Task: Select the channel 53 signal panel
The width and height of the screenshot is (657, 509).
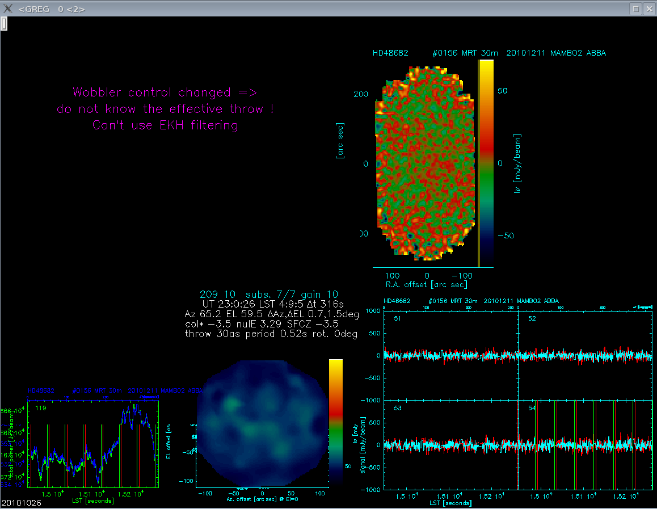Action: coord(451,445)
